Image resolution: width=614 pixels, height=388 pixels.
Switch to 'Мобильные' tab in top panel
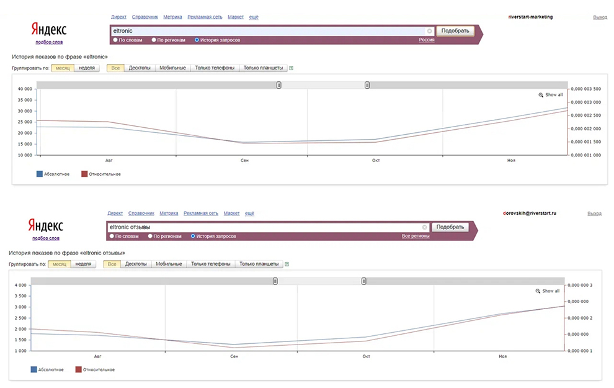(x=172, y=68)
